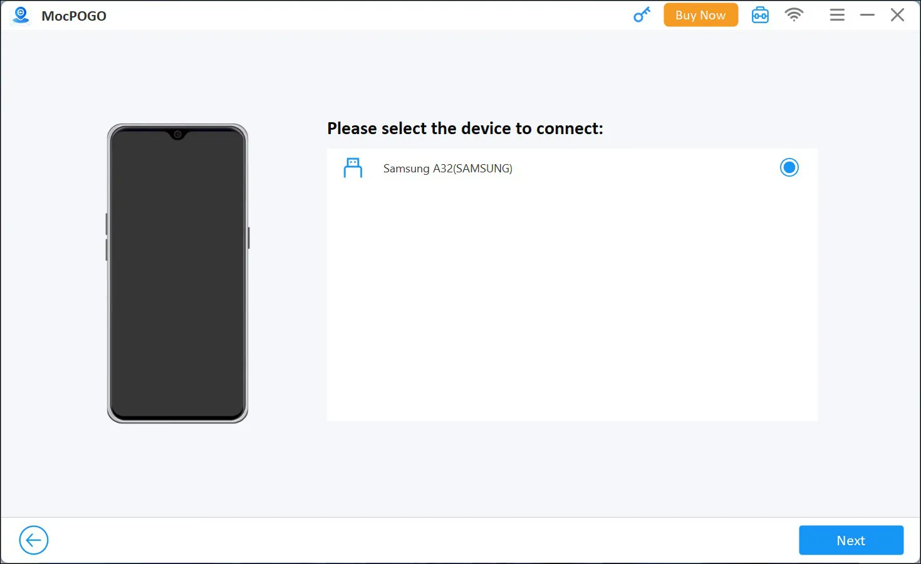Click the USB icon beside Samsung A32
921x564 pixels.
click(x=353, y=168)
